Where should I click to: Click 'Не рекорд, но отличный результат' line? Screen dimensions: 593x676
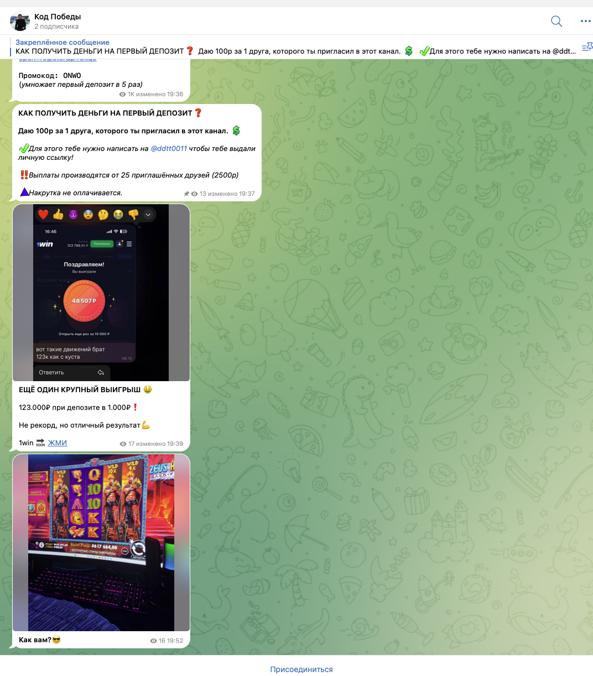[80, 425]
